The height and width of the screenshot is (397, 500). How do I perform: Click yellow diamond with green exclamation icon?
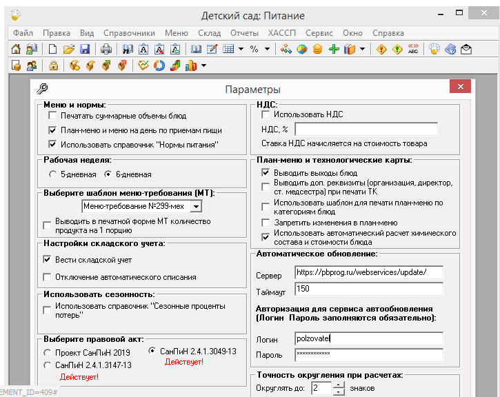397,49
